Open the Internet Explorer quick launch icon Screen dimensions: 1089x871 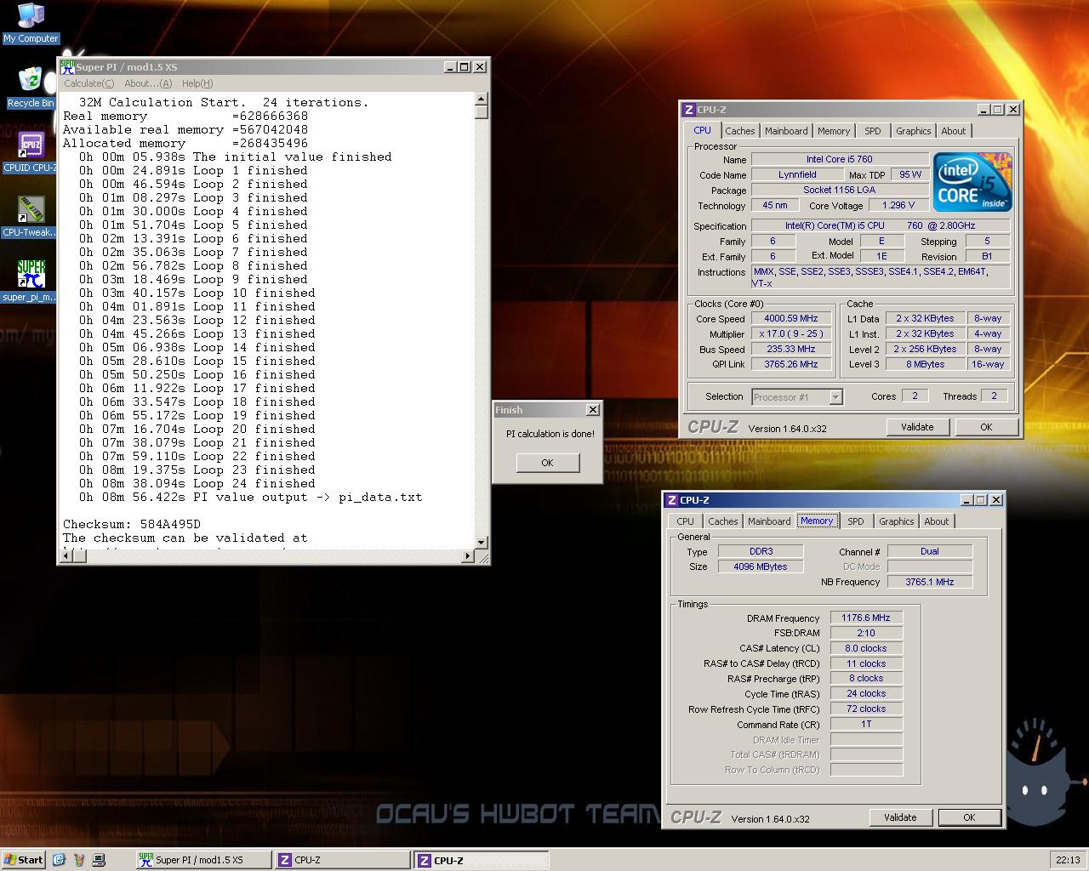click(59, 860)
